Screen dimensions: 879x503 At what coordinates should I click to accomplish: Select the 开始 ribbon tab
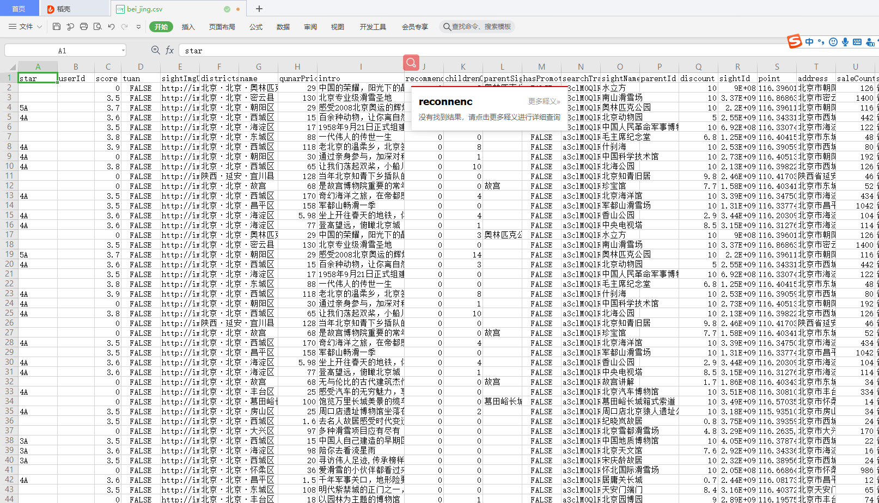point(161,27)
